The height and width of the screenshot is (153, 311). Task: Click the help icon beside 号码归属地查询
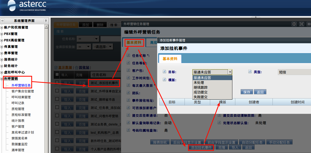coord(128,131)
